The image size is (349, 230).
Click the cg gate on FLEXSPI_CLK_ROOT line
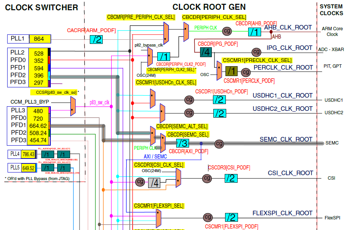208,218
